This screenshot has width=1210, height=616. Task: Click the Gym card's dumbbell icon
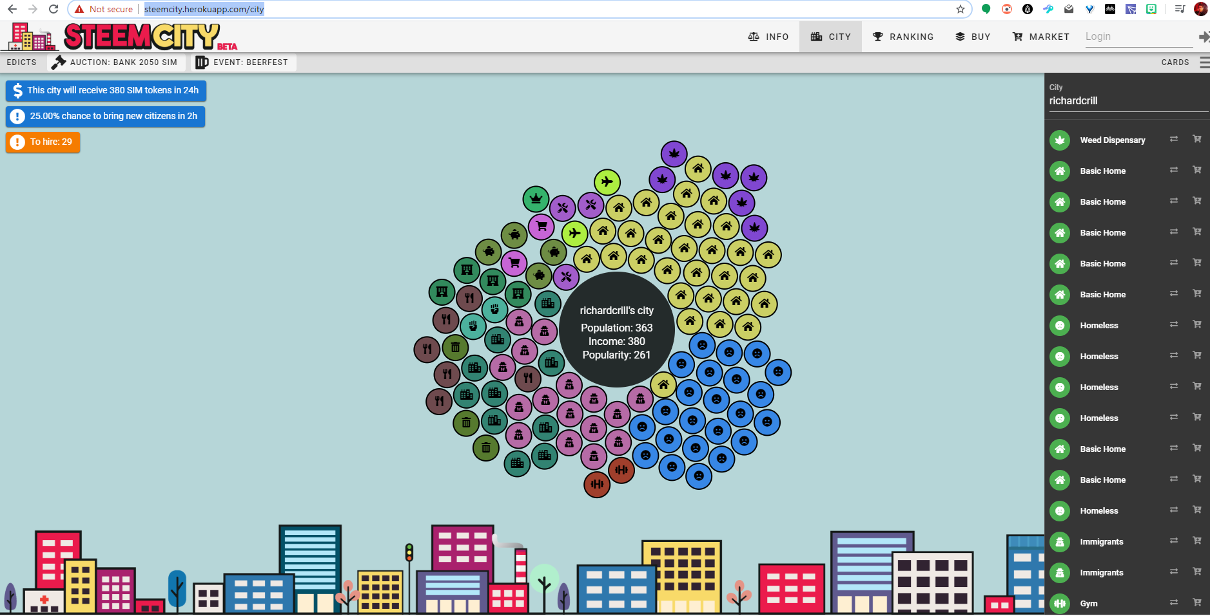(x=1060, y=603)
